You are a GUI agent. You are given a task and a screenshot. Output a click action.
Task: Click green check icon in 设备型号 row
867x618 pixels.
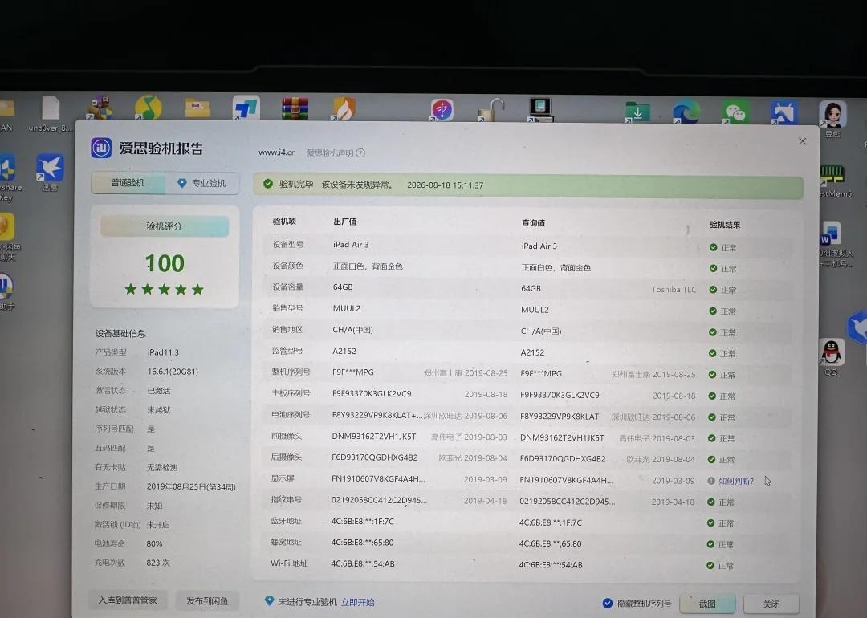click(714, 248)
